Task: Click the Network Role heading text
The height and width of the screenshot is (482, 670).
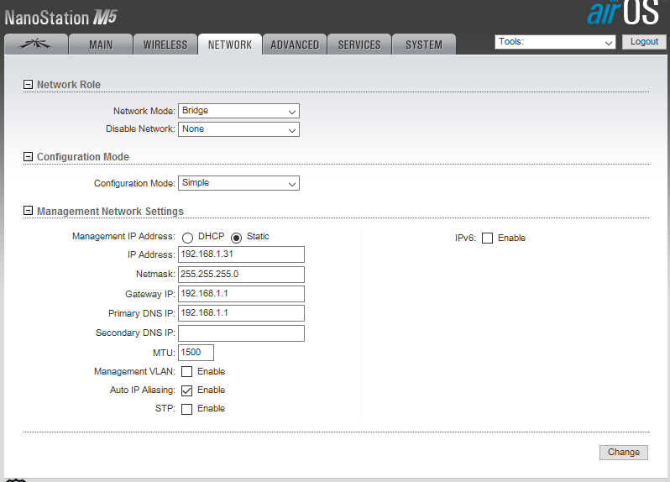Action: pyautogui.click(x=69, y=85)
